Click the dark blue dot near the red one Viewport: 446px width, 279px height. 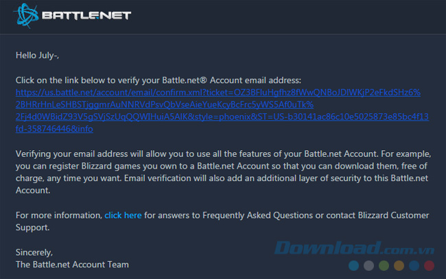point(414,265)
